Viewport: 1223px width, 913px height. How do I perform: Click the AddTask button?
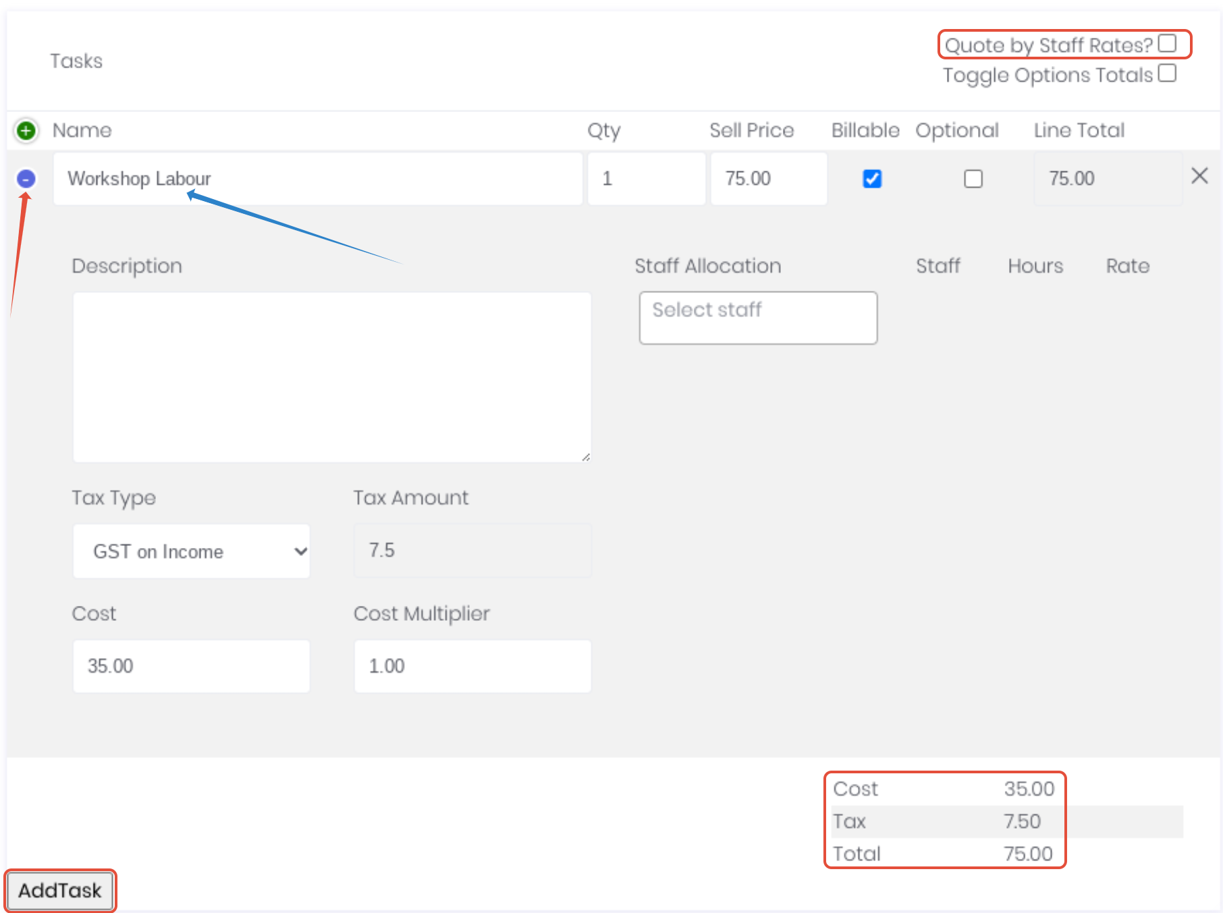pyautogui.click(x=60, y=891)
